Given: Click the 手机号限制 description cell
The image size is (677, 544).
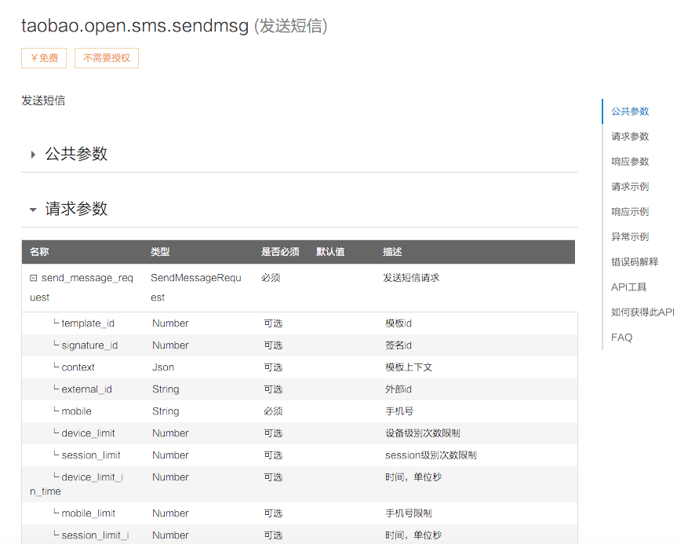Looking at the screenshot, I should [x=409, y=513].
